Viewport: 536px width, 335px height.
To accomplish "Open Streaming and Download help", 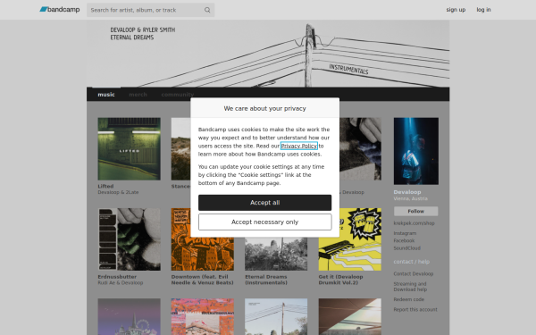I will pos(410,287).
